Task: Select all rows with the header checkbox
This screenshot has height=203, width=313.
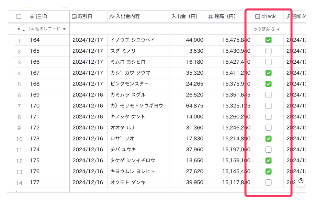Action: (x=20, y=16)
